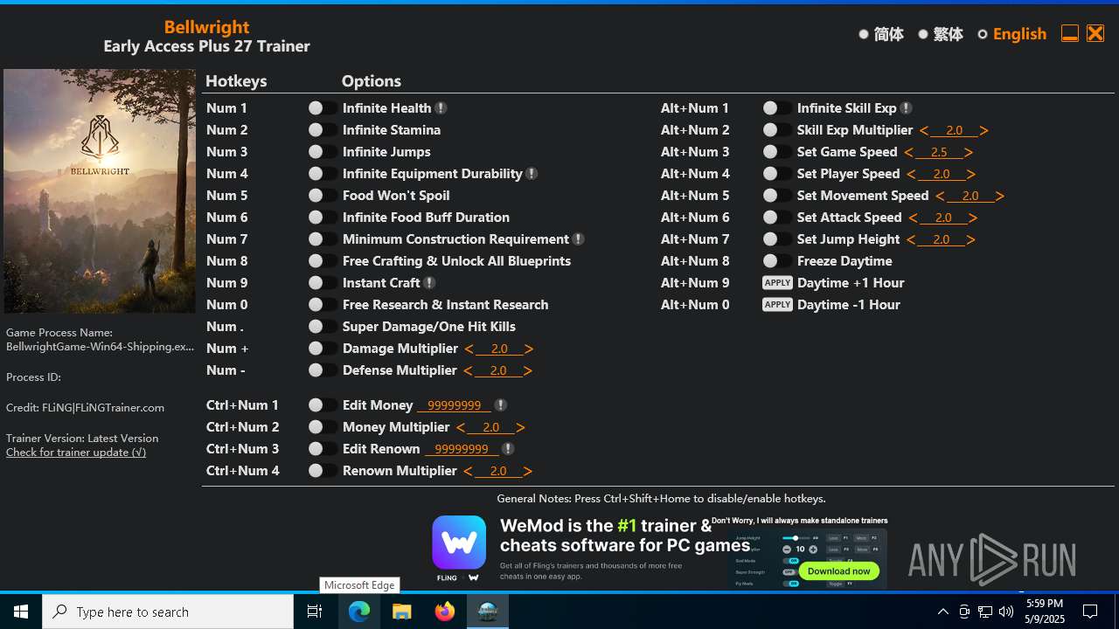1119x629 pixels.
Task: Decrease the Set Attack Speed value
Action: (913, 218)
